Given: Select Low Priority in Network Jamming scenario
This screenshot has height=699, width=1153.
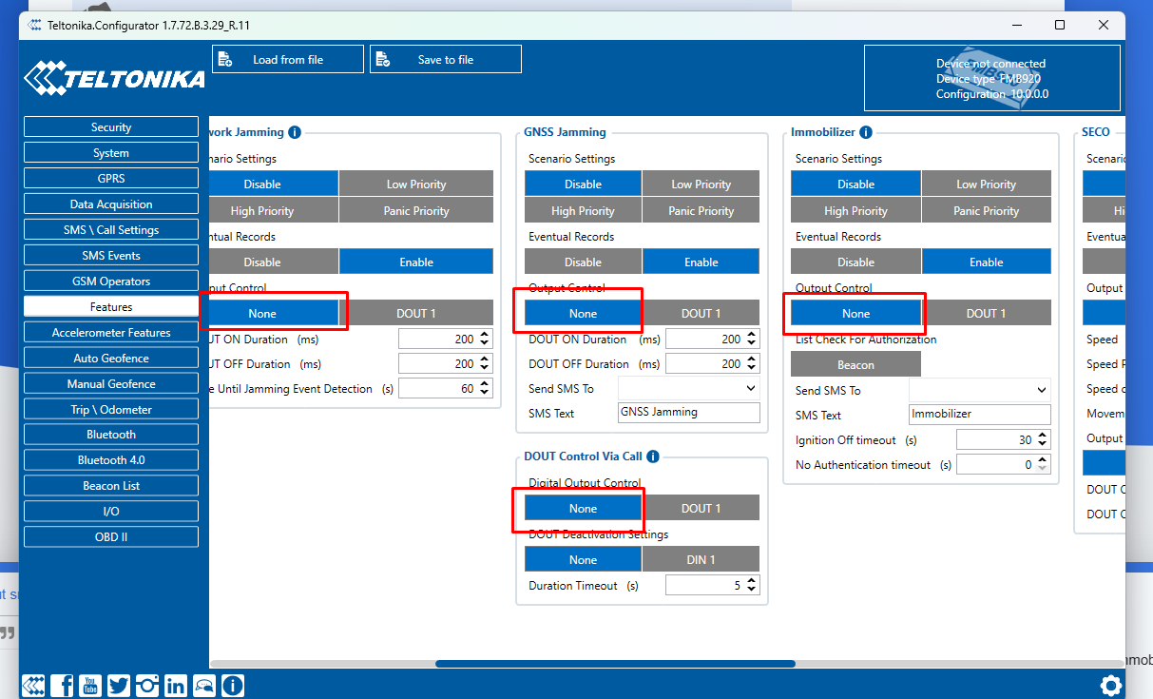Looking at the screenshot, I should click(416, 184).
